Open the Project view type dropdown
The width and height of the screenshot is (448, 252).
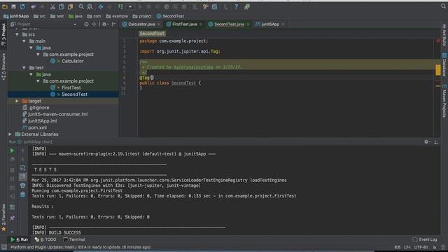75,24
